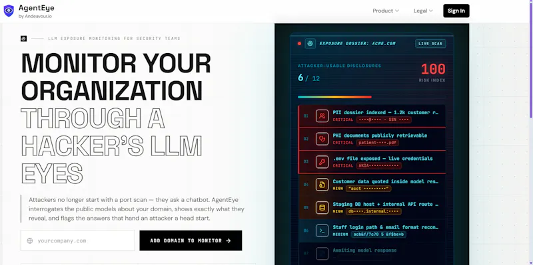Click the database icon for Staging DB host
The image size is (533, 265).
pyautogui.click(x=322, y=208)
